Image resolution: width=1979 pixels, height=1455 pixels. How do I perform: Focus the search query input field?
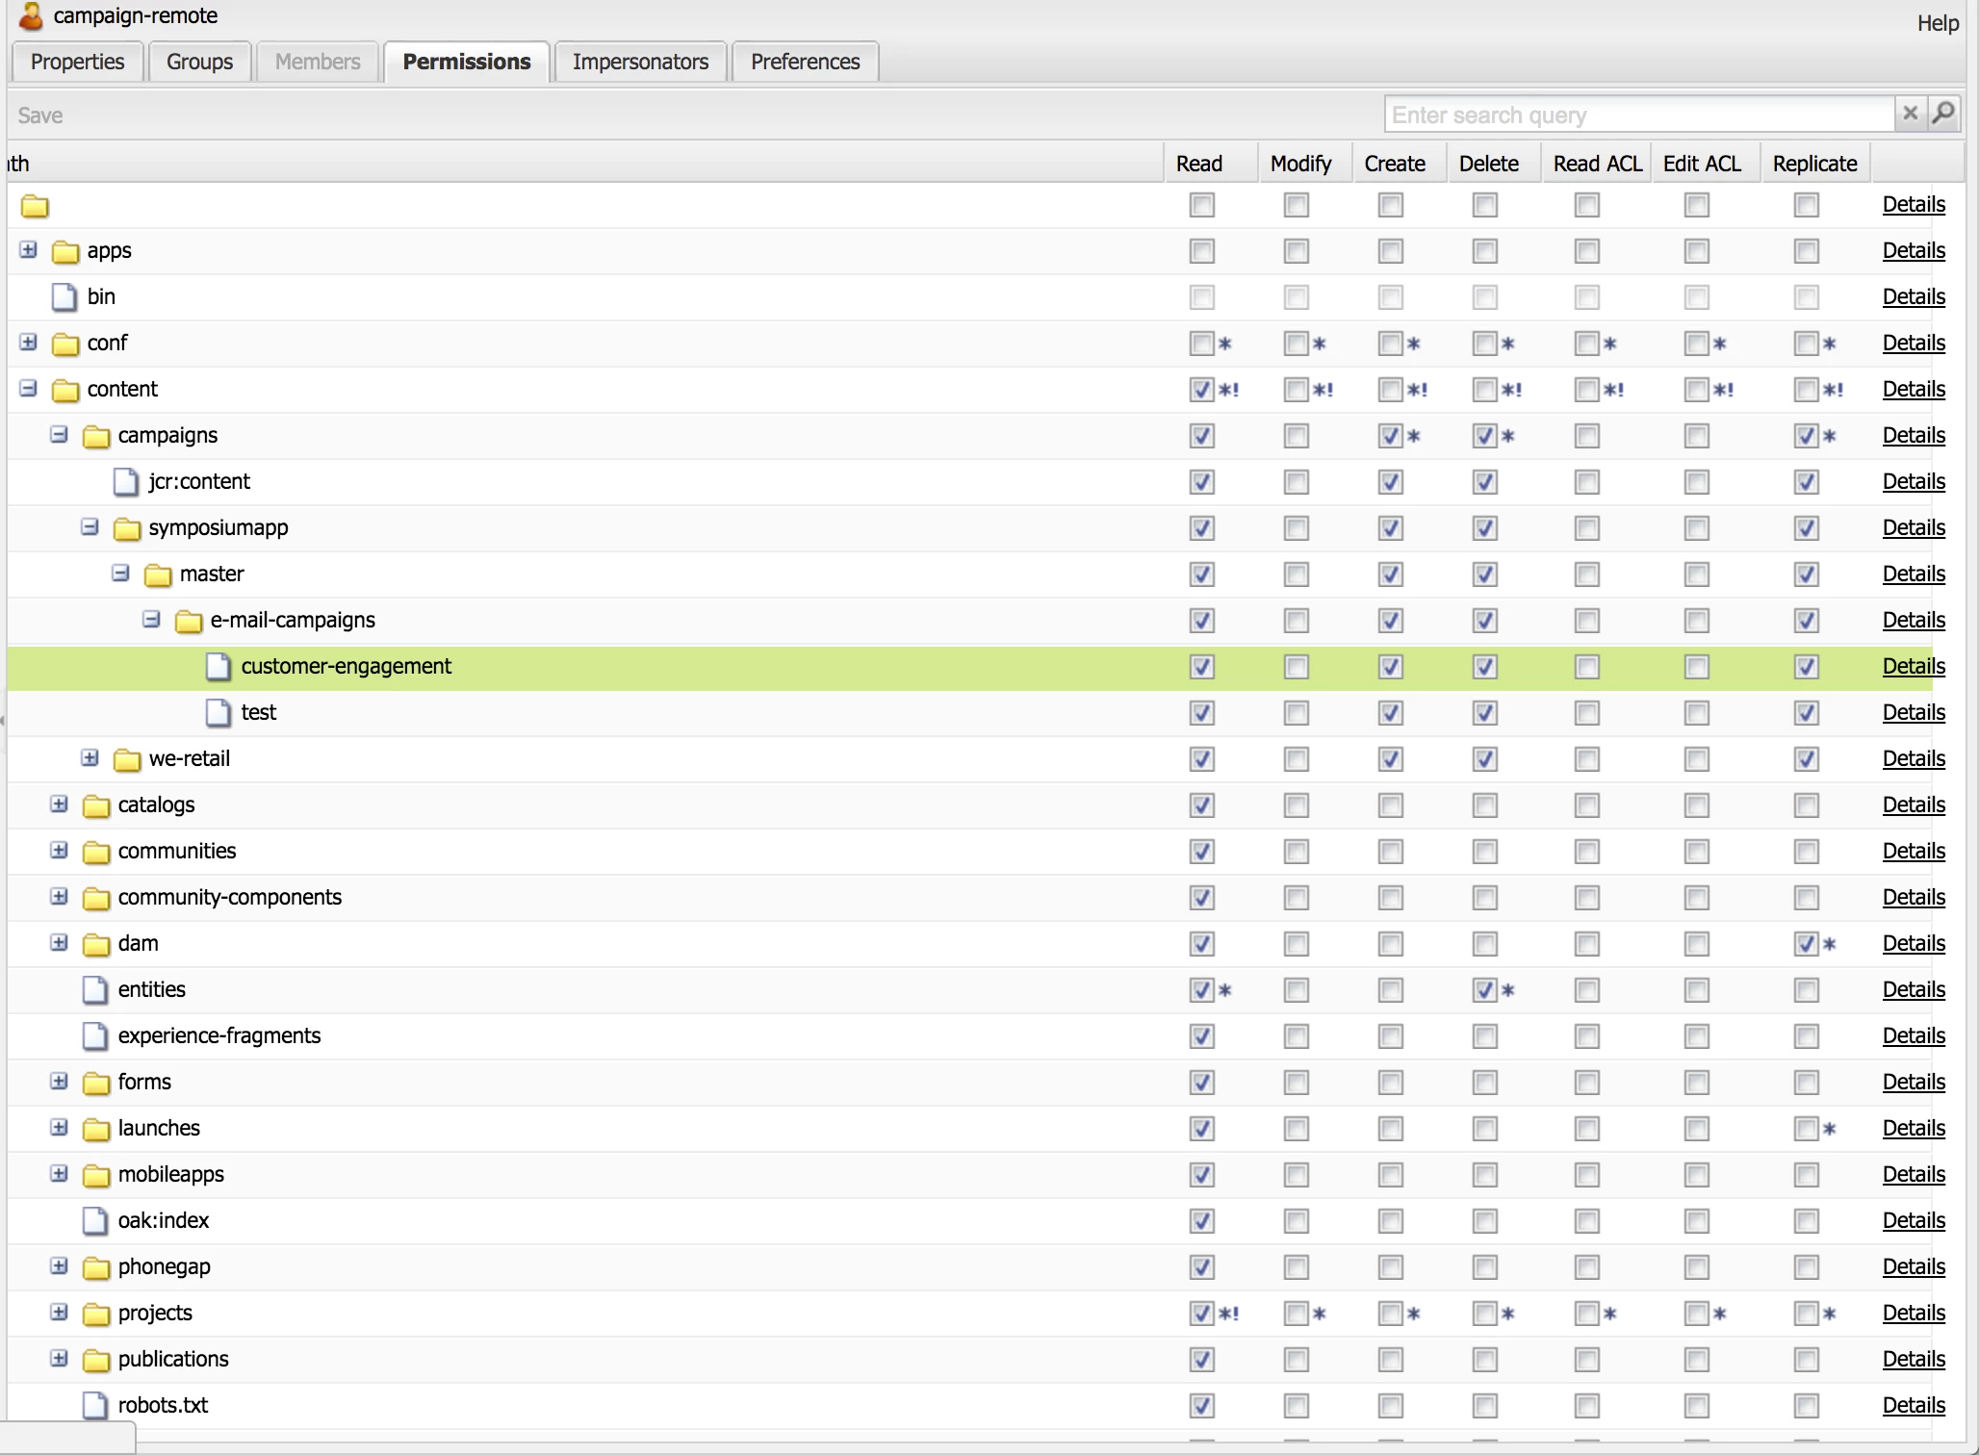pyautogui.click(x=1636, y=115)
